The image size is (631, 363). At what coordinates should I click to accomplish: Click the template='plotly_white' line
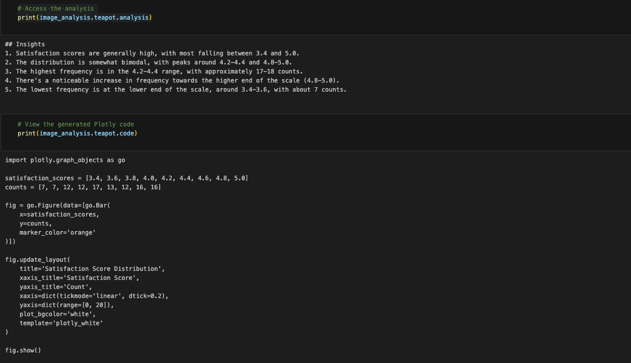pyautogui.click(x=61, y=323)
